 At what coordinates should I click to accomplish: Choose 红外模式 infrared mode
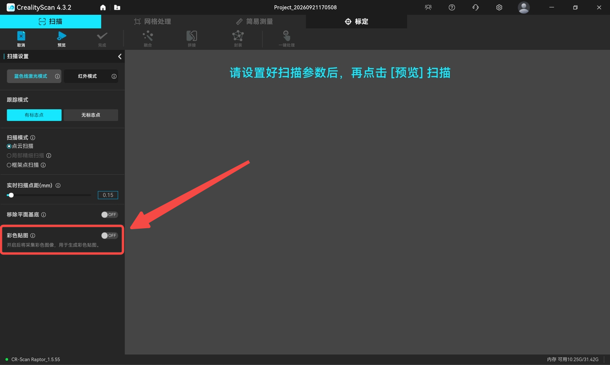91,76
